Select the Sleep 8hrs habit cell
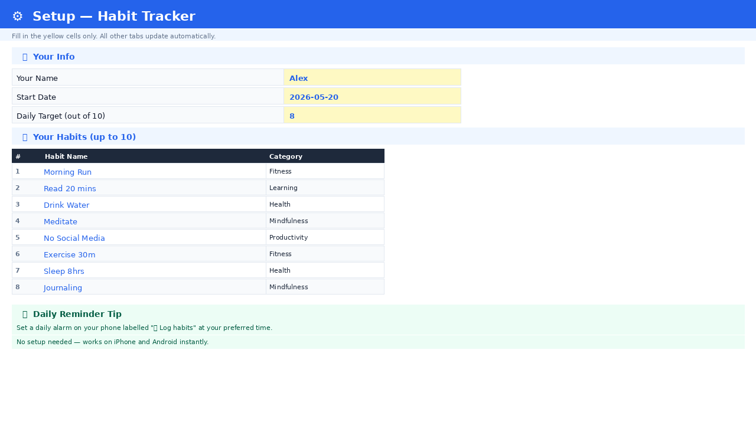This screenshot has height=425, width=756. point(154,270)
